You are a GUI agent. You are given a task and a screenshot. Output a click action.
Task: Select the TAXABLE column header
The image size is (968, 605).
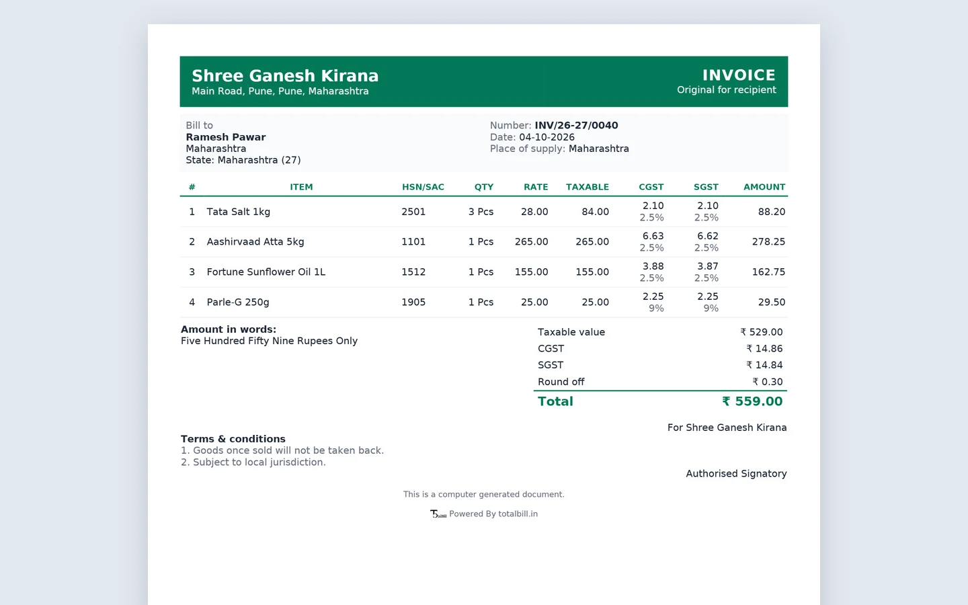tap(588, 188)
